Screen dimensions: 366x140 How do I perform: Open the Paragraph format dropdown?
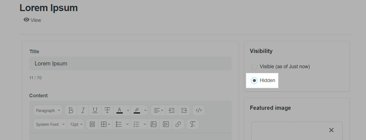(x=48, y=110)
